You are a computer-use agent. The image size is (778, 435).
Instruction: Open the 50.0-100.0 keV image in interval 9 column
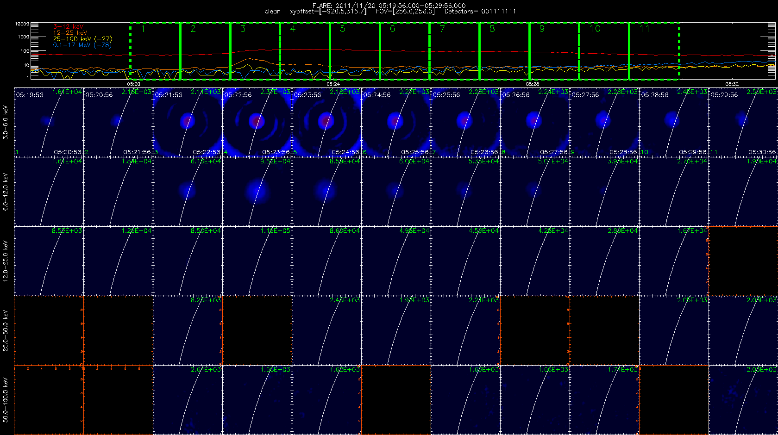click(x=604, y=400)
